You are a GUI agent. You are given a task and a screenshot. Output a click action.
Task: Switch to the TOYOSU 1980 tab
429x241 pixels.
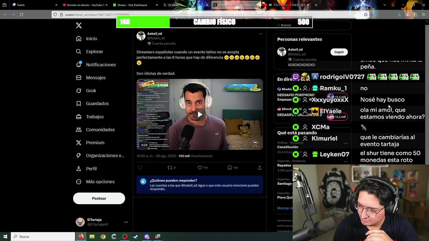coord(286,5)
